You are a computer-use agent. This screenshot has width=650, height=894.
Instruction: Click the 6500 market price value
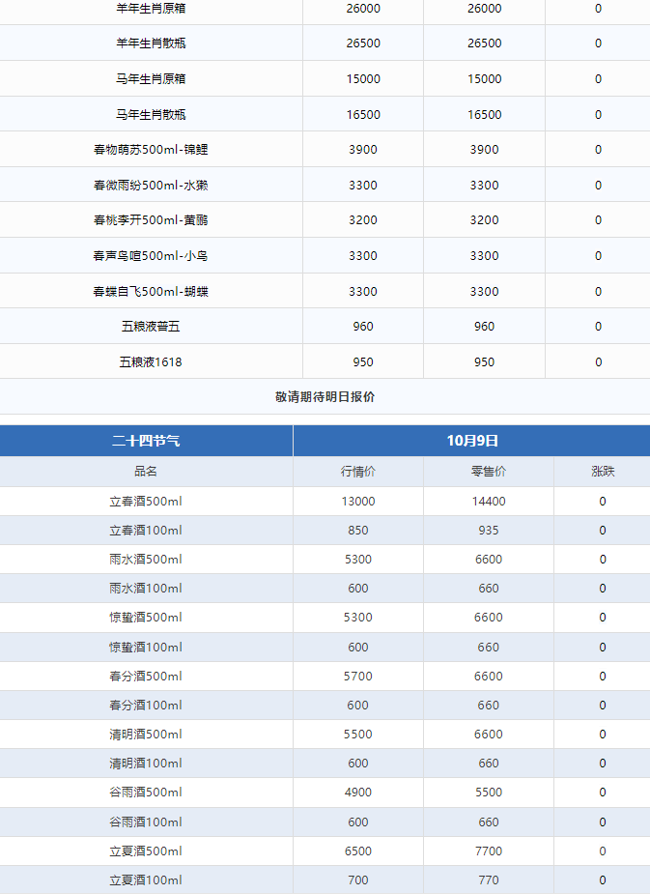[x=358, y=851]
